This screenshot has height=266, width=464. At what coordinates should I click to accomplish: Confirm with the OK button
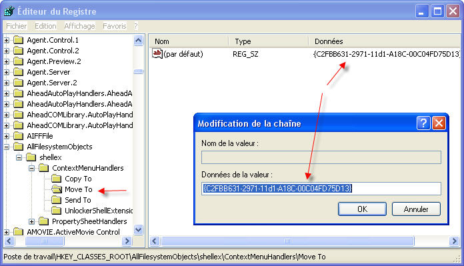tap(362, 209)
